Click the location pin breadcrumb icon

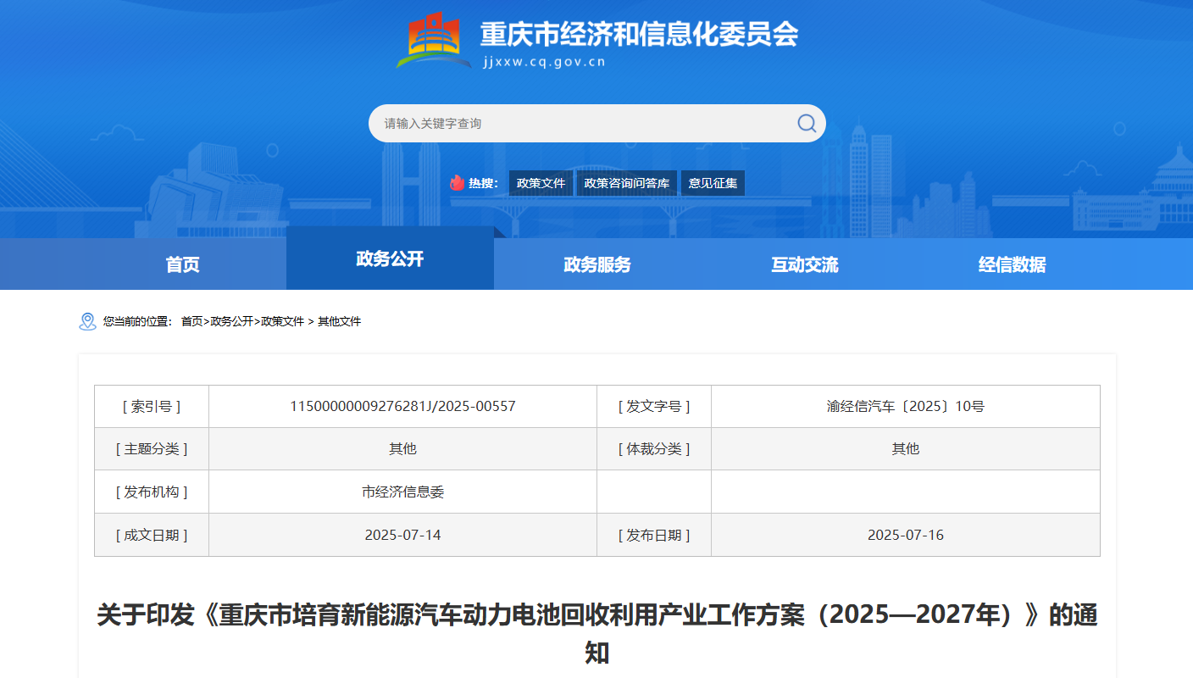point(87,321)
